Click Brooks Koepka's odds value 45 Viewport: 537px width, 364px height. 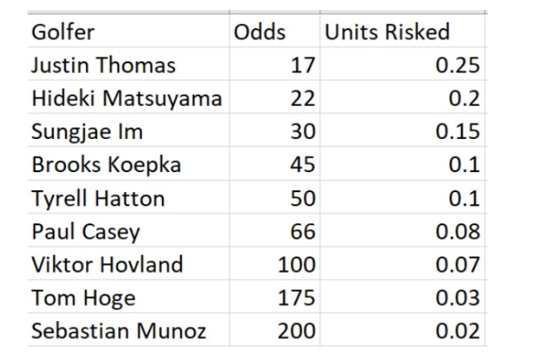click(x=302, y=165)
